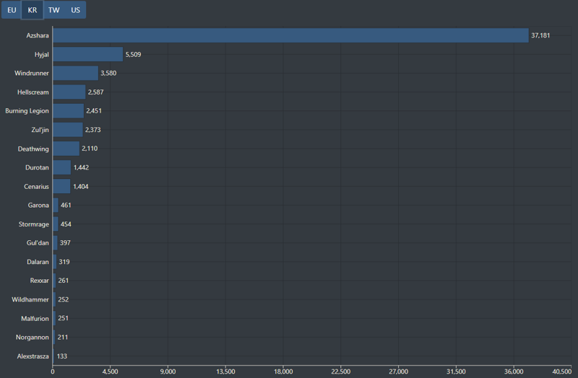Image resolution: width=578 pixels, height=378 pixels.
Task: Select the Cenarius bar
Action: click(x=61, y=186)
